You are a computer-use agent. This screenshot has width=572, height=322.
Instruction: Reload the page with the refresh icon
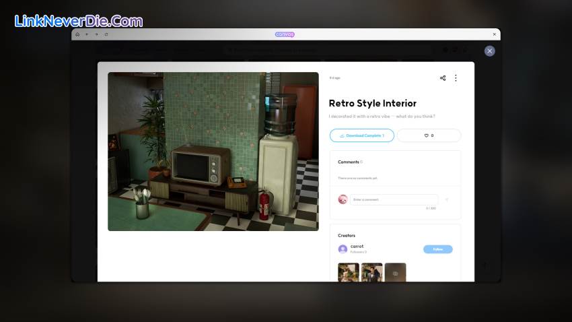pos(106,34)
